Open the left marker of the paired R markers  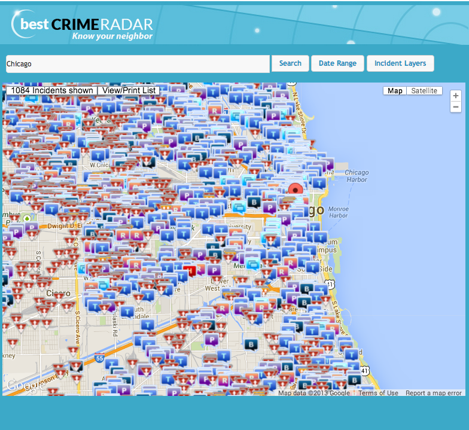point(123,236)
